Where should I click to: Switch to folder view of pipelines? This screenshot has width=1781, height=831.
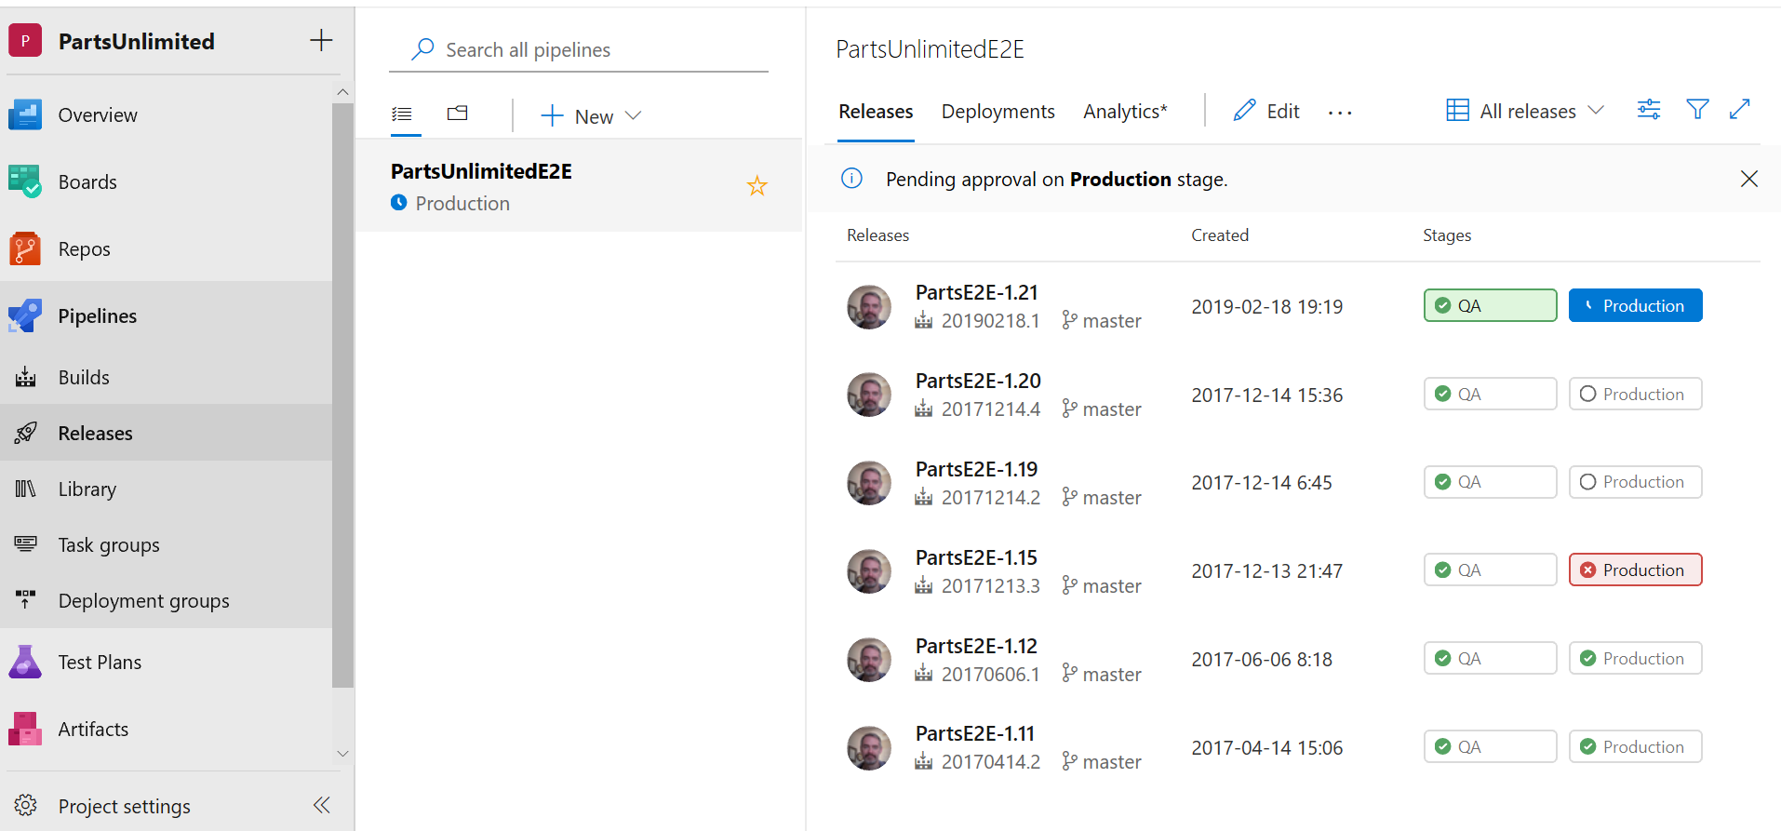click(x=457, y=114)
